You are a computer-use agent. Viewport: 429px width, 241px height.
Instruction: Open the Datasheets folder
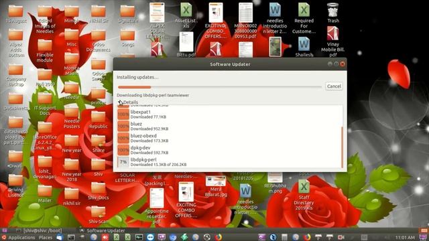pos(15,102)
